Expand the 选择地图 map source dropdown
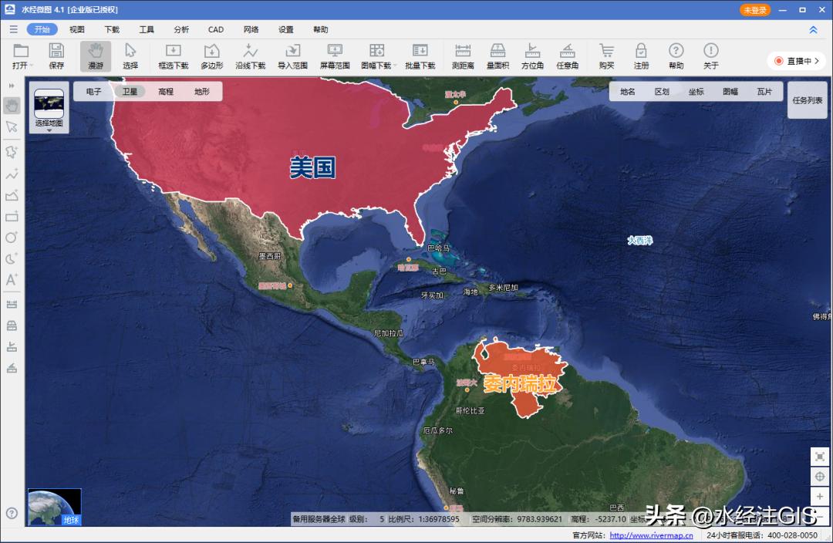833x543 pixels. (49, 110)
